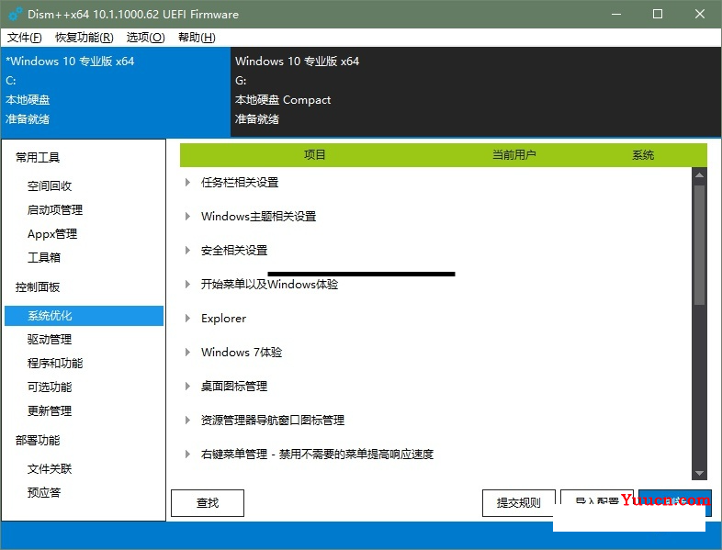Select the C: Windows 10 专业版 image tile
Screen dimensions: 722x550
(116, 91)
